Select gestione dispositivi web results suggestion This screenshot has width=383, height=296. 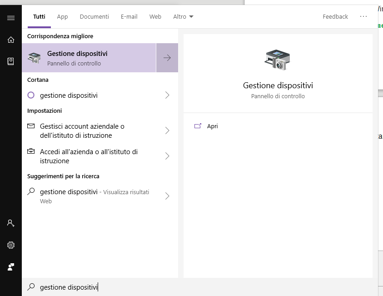click(x=100, y=196)
